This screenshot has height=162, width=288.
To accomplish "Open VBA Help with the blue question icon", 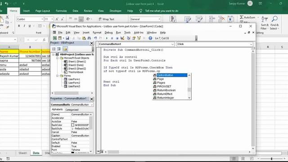I will (x=150, y=38).
